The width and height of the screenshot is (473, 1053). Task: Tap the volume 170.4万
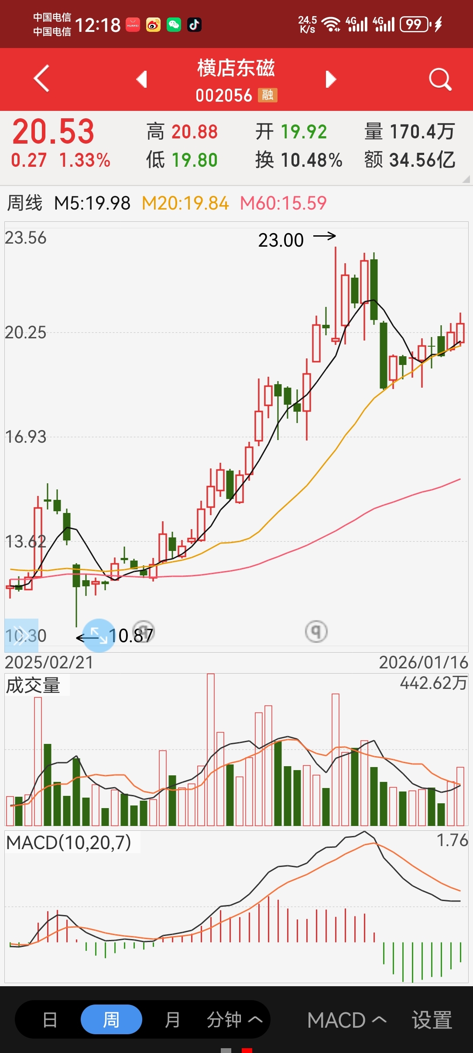[422, 132]
